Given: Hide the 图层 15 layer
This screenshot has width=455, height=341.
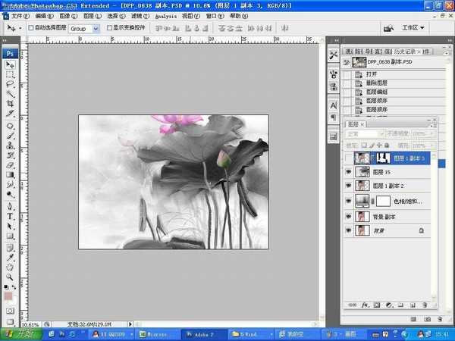Looking at the screenshot, I should (x=348, y=172).
